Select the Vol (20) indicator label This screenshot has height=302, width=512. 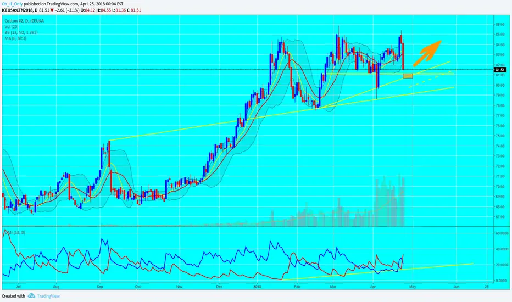coord(12,27)
